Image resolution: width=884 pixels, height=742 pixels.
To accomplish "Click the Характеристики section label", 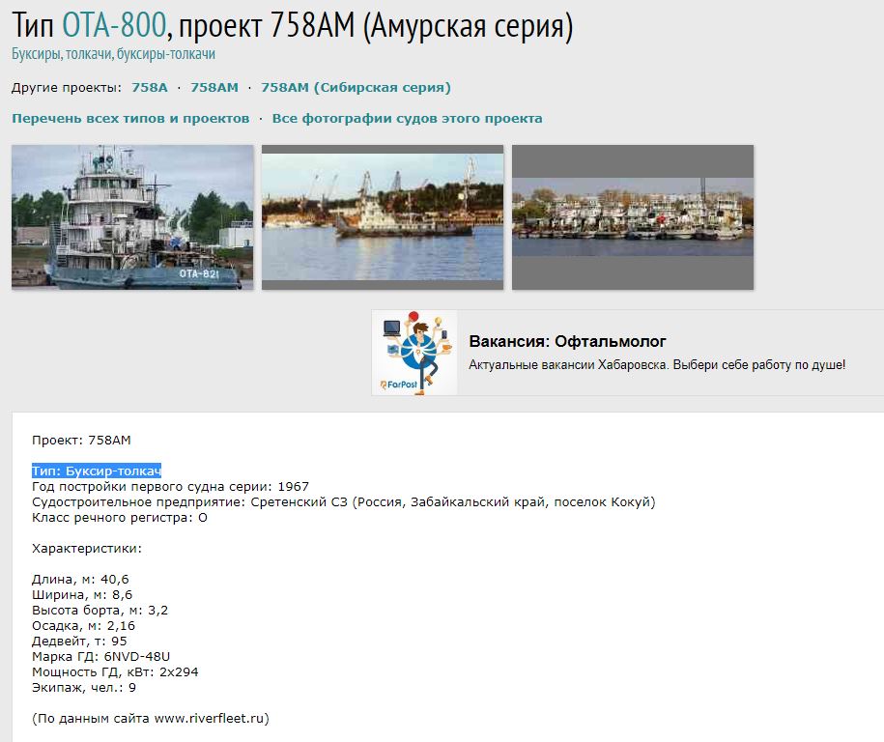I will click(x=87, y=548).
